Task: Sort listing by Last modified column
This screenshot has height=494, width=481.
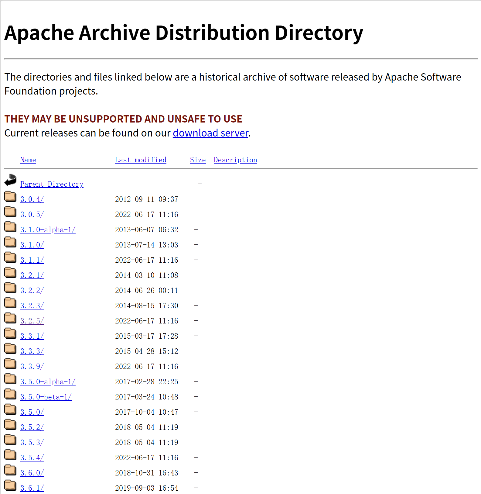Action: coord(141,160)
